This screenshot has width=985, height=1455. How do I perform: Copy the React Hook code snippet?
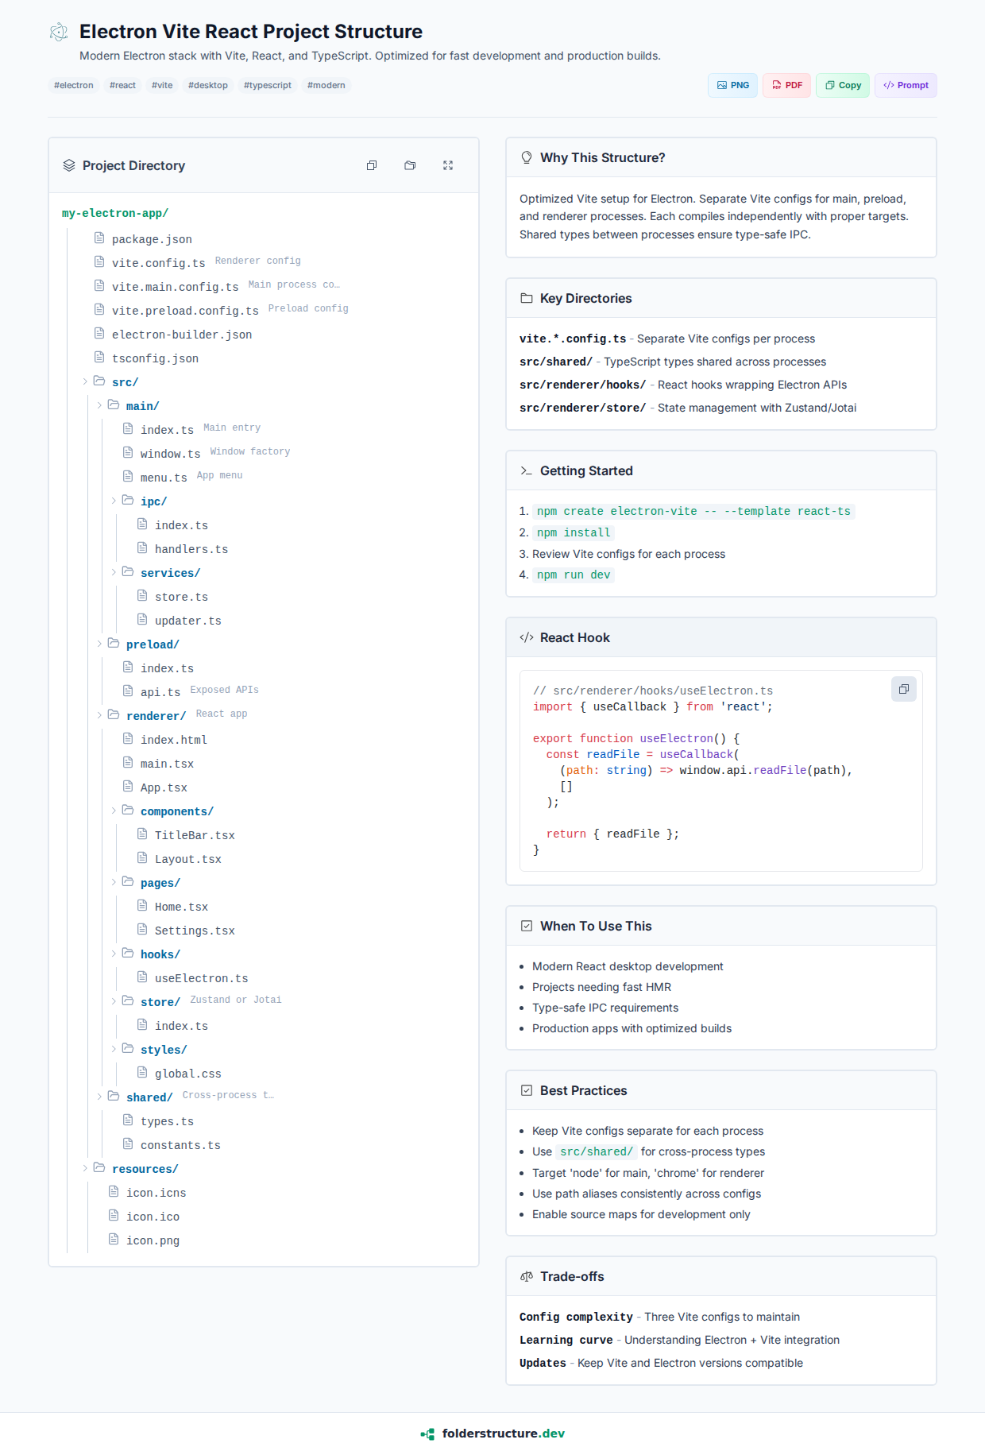pos(903,689)
